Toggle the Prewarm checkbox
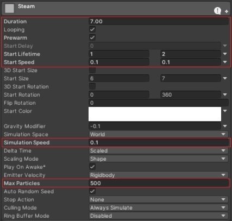 tap(92, 37)
